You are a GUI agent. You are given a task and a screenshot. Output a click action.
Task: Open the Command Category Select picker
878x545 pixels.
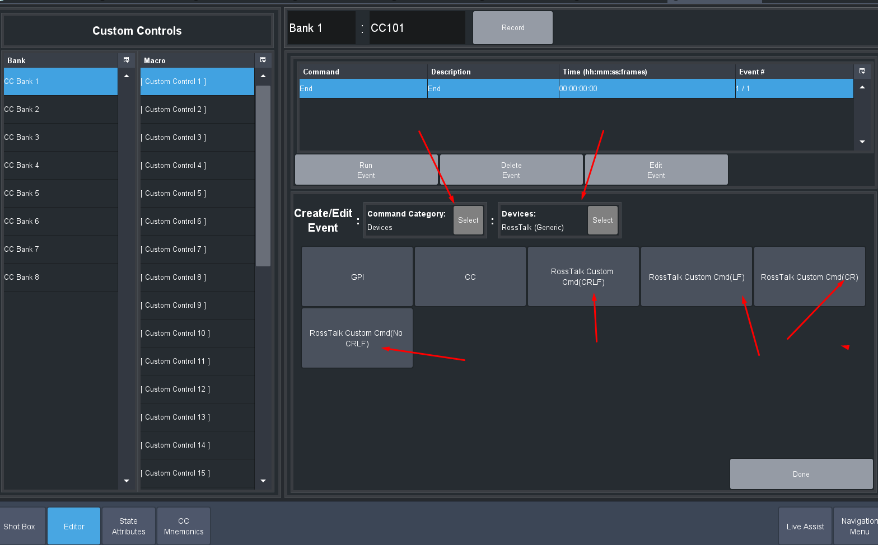coord(468,220)
